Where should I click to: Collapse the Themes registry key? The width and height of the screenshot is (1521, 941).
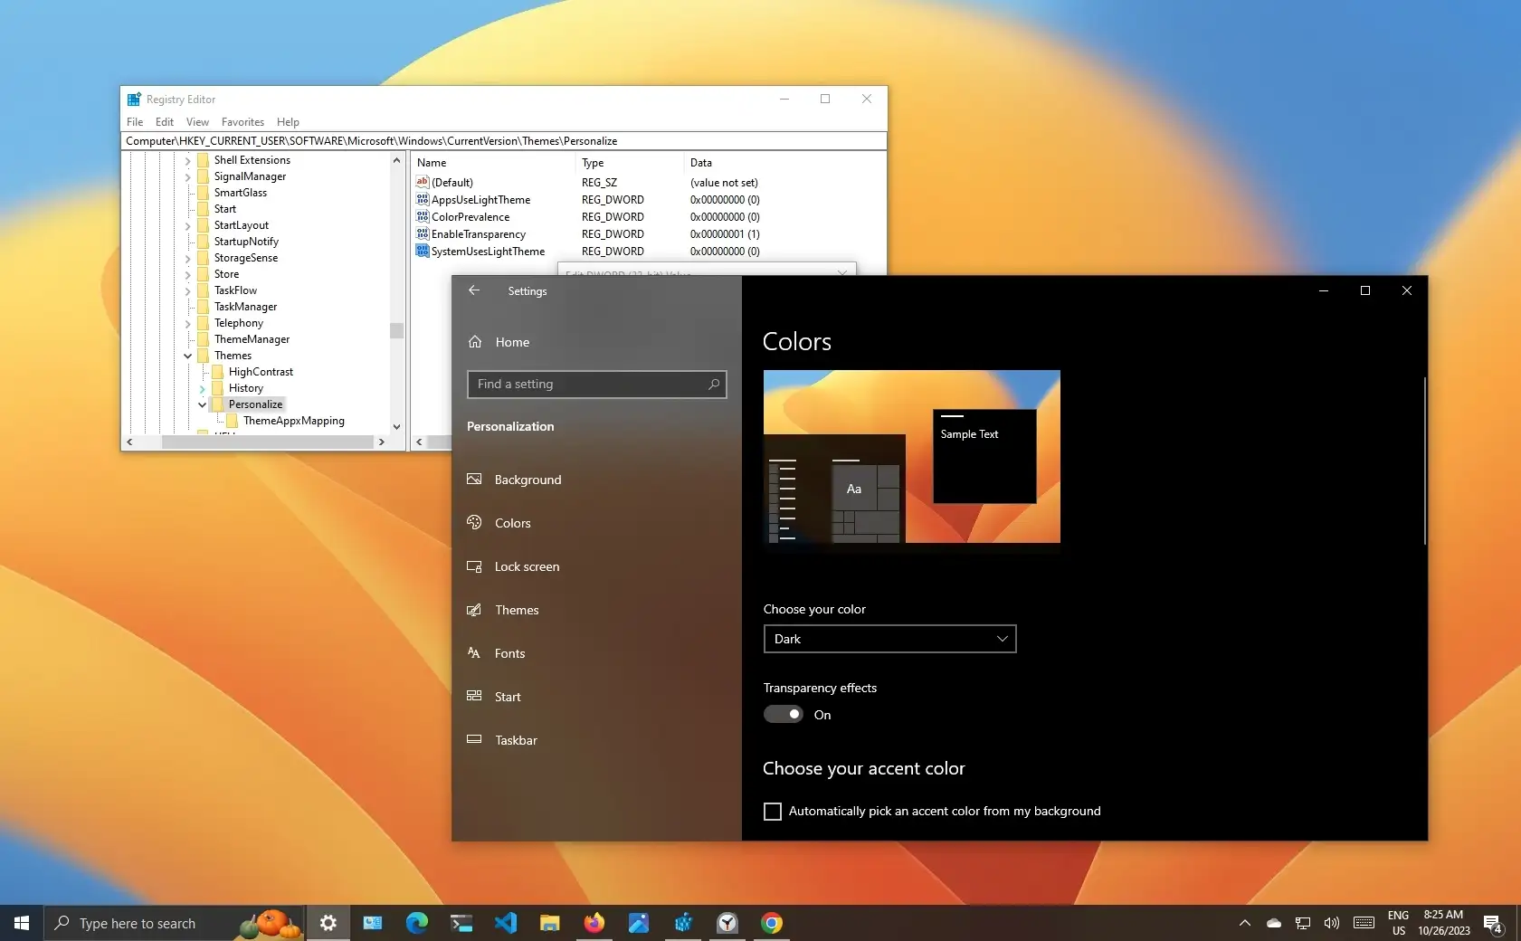coord(189,356)
